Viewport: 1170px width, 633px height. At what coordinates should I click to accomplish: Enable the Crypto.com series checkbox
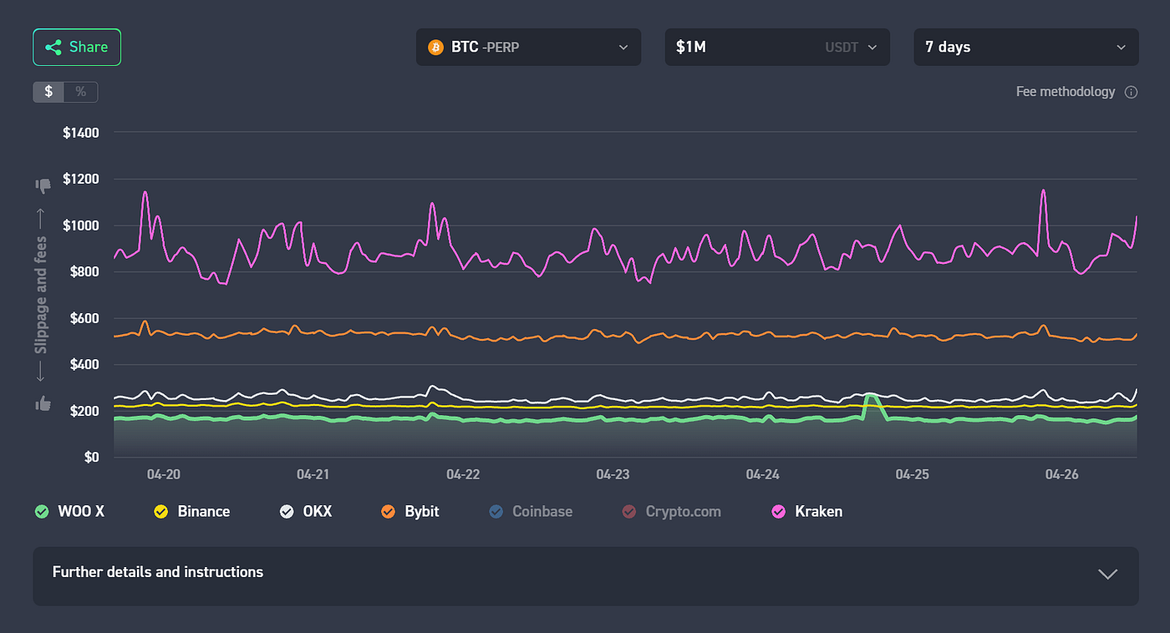pyautogui.click(x=629, y=512)
